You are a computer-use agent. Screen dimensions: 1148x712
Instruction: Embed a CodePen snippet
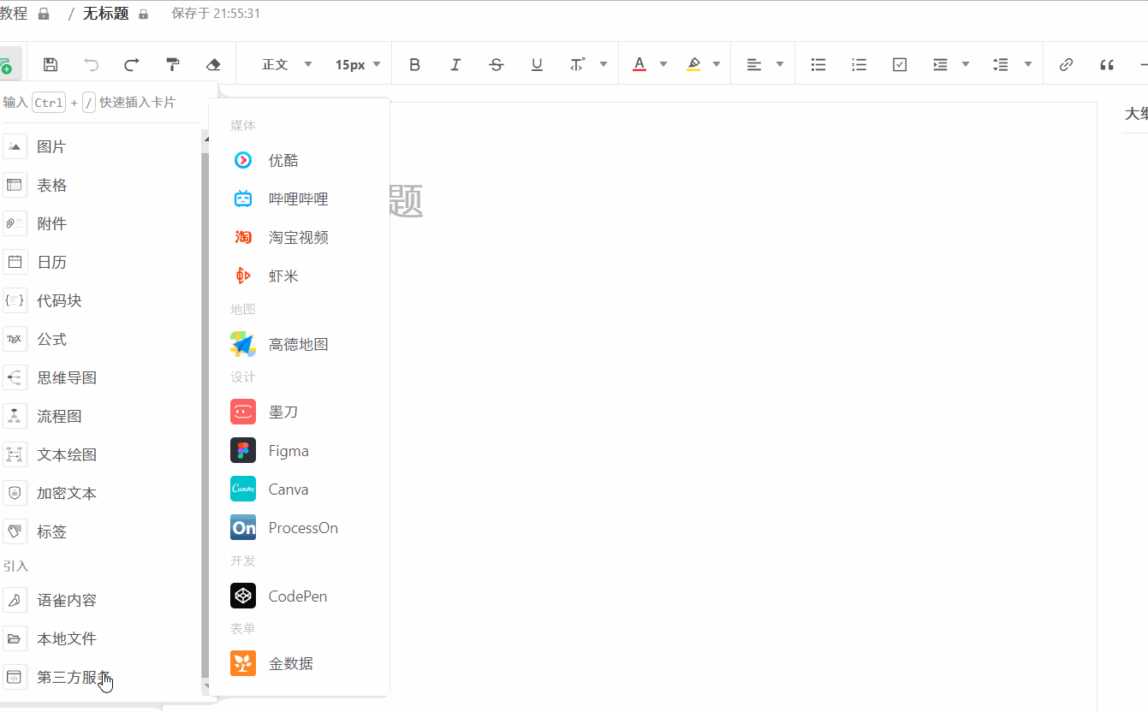tap(299, 596)
